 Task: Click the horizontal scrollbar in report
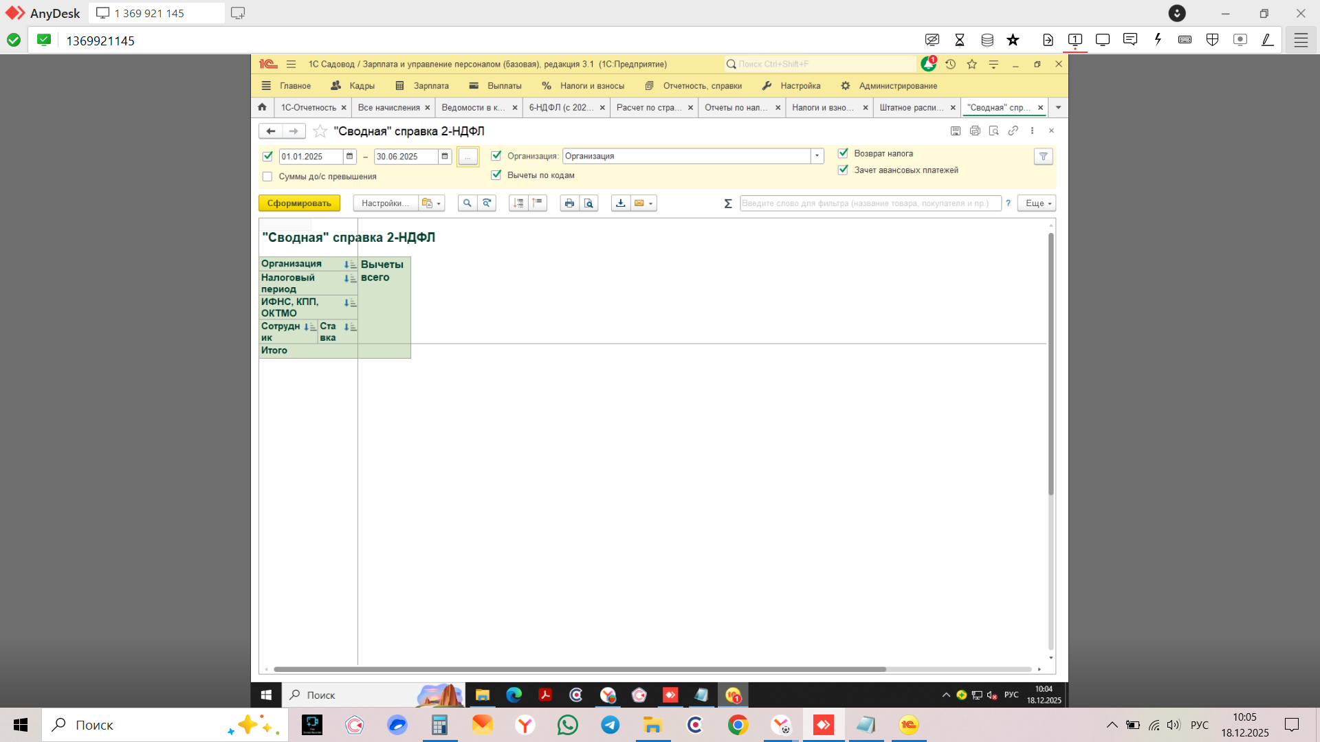(579, 669)
